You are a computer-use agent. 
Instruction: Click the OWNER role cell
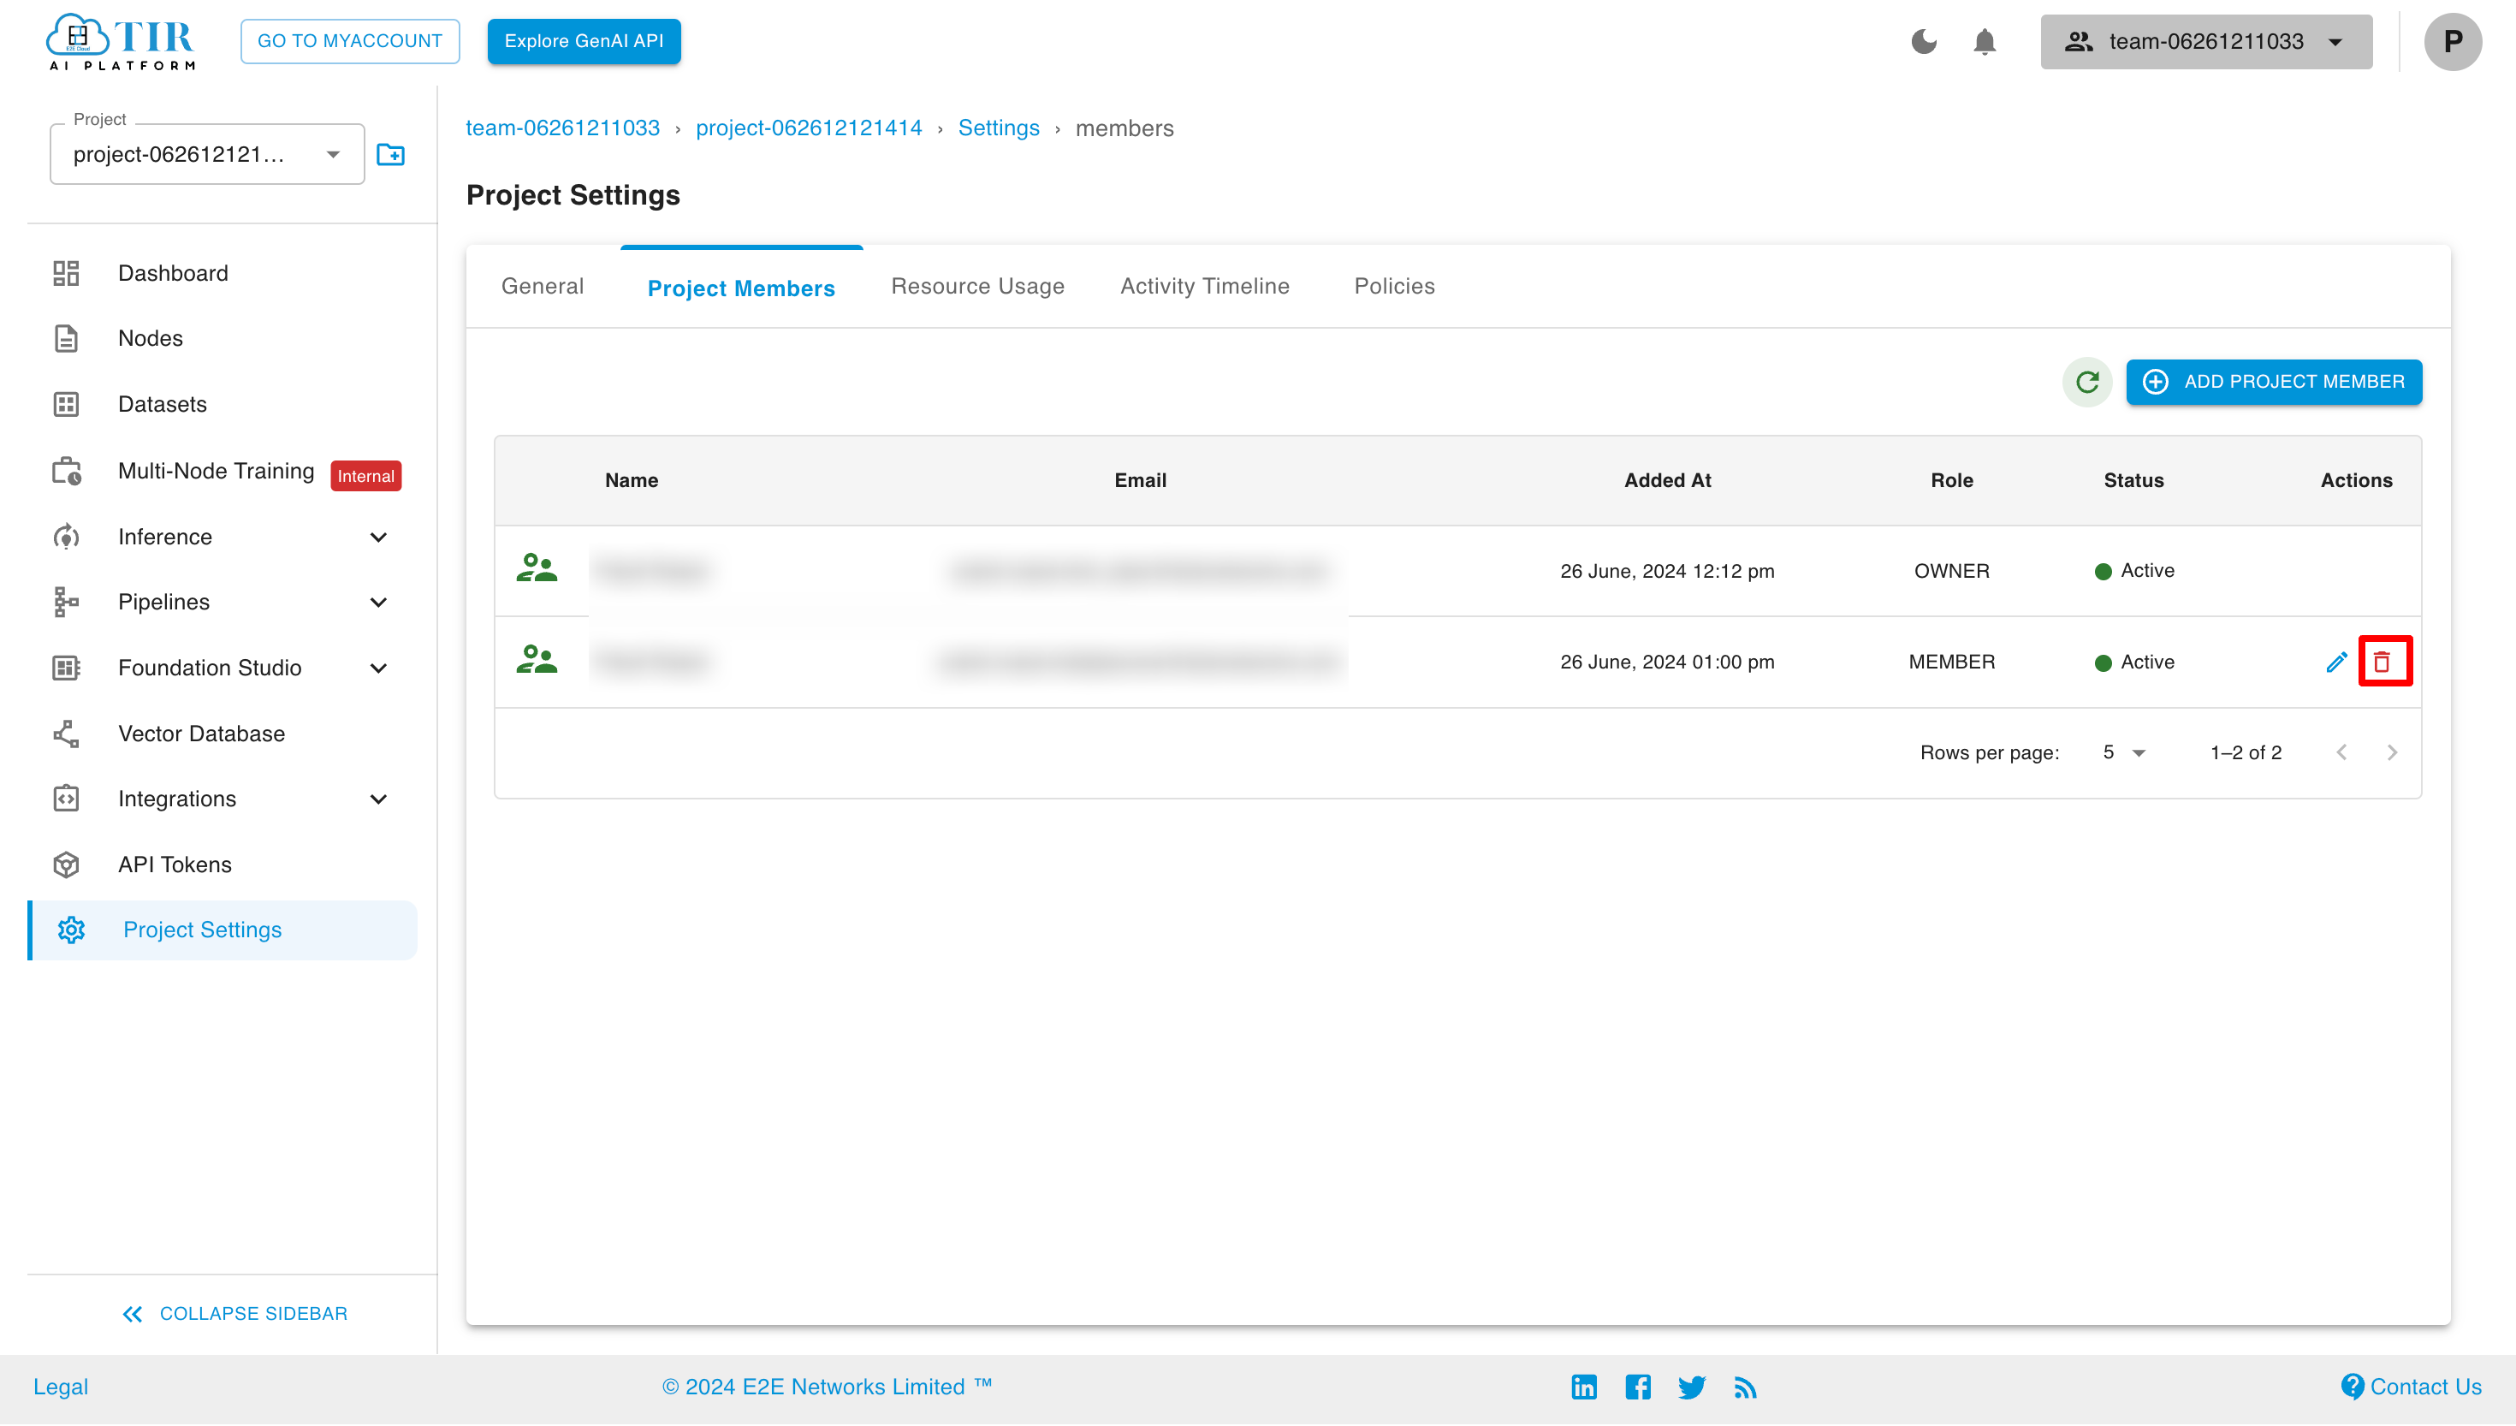[1951, 571]
